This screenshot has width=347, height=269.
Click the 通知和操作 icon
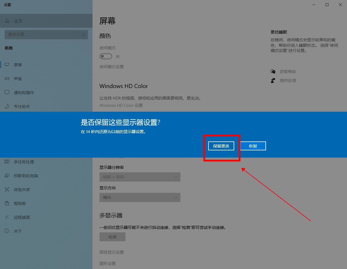coord(7,93)
